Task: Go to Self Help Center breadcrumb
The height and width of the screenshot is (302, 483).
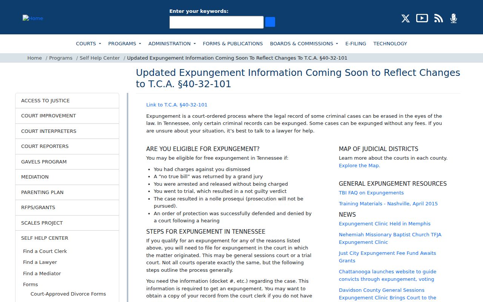Action: 100,58
